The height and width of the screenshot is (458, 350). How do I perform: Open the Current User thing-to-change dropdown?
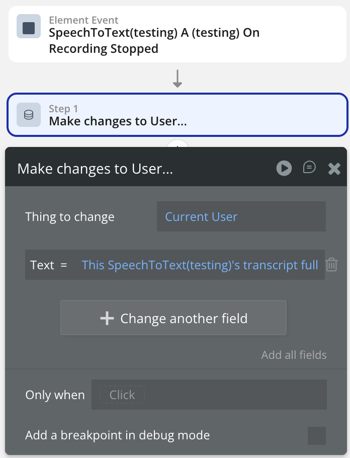(x=241, y=217)
